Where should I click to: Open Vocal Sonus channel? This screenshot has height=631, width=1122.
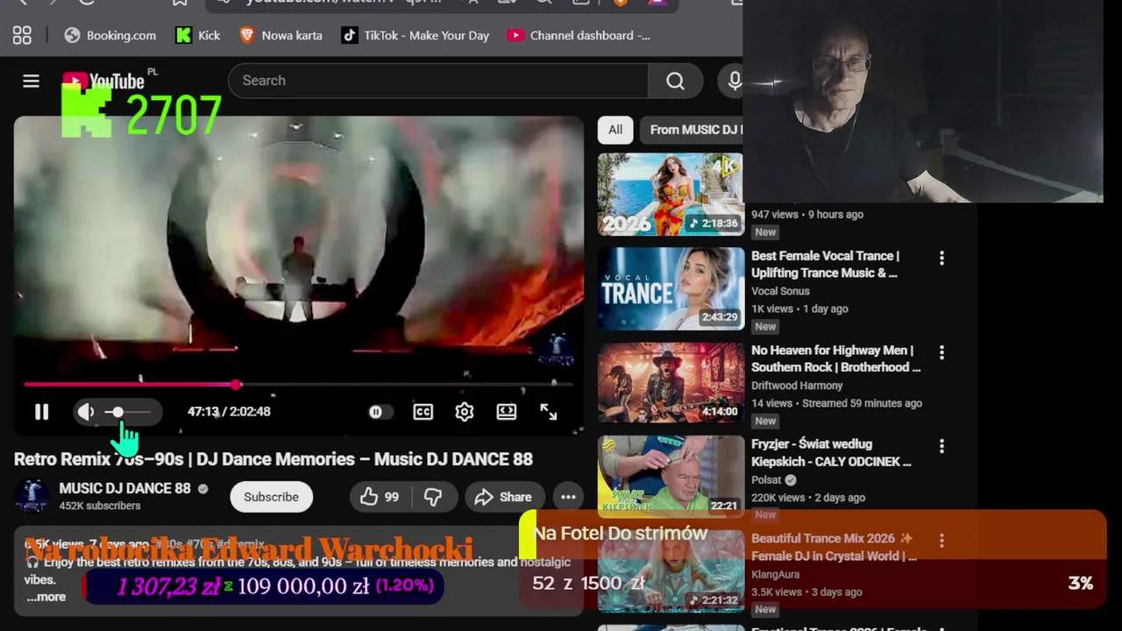[x=780, y=291]
